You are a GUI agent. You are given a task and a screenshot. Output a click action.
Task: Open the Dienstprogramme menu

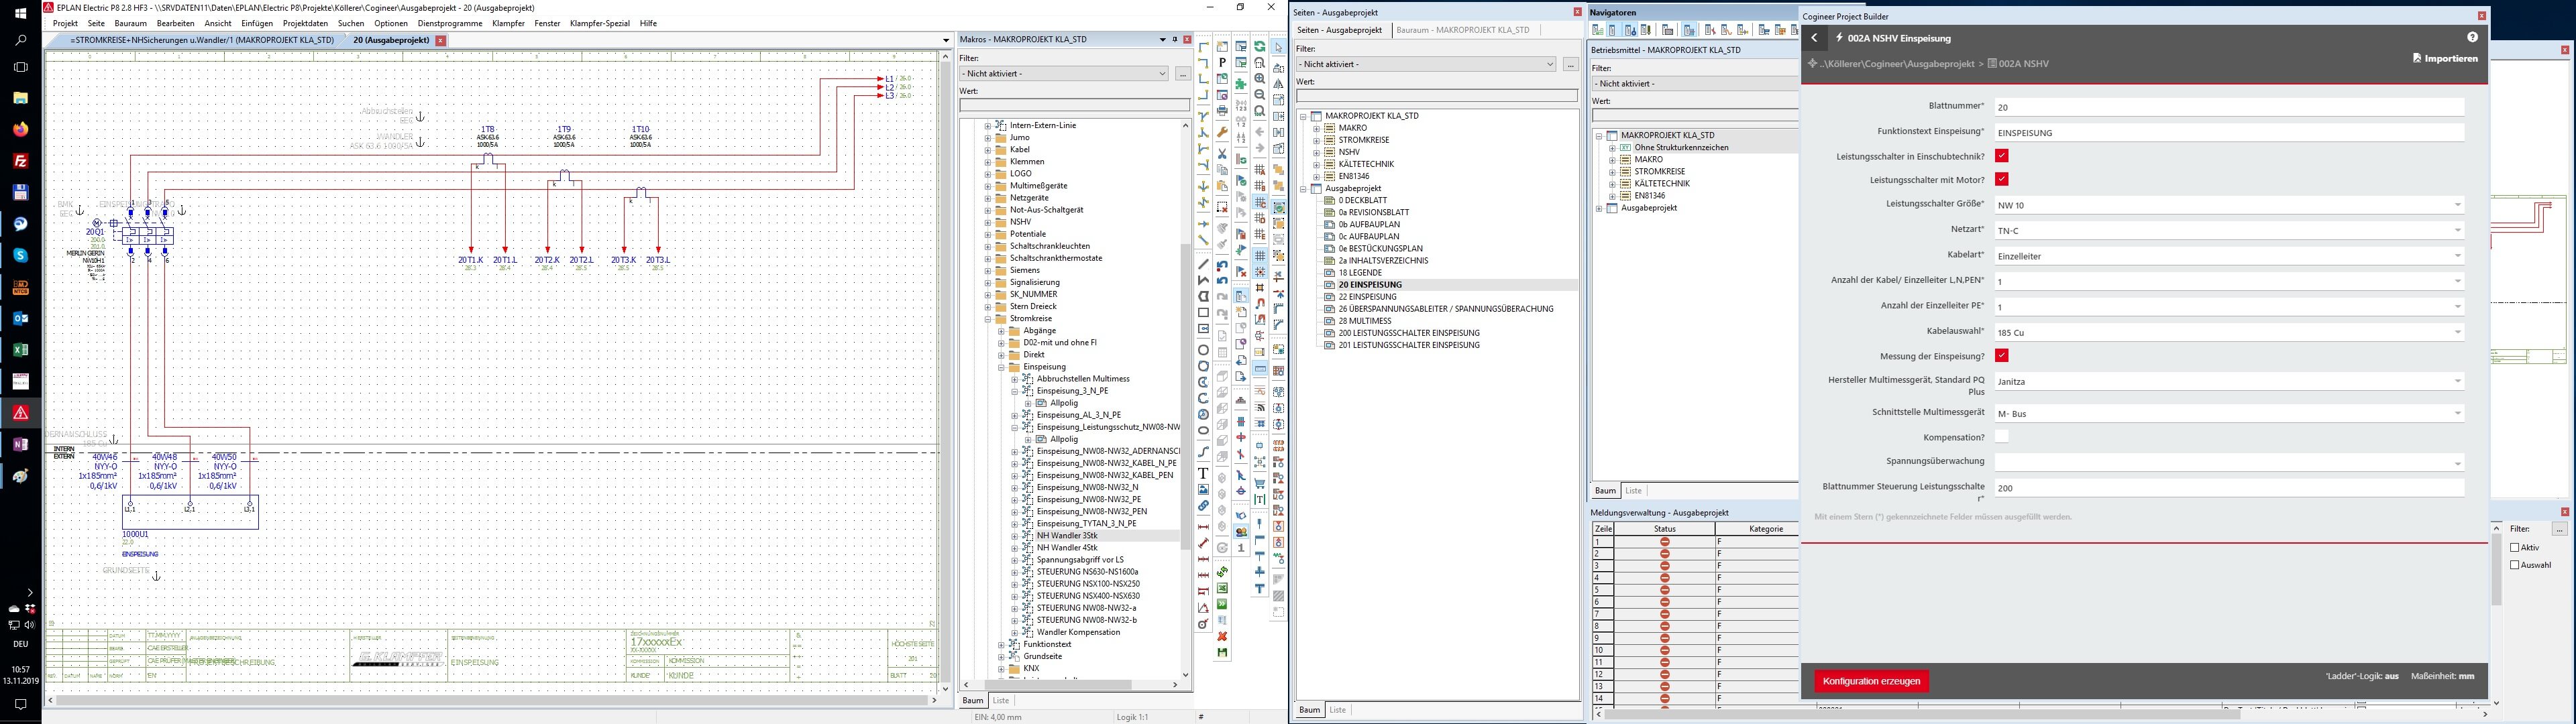click(449, 23)
